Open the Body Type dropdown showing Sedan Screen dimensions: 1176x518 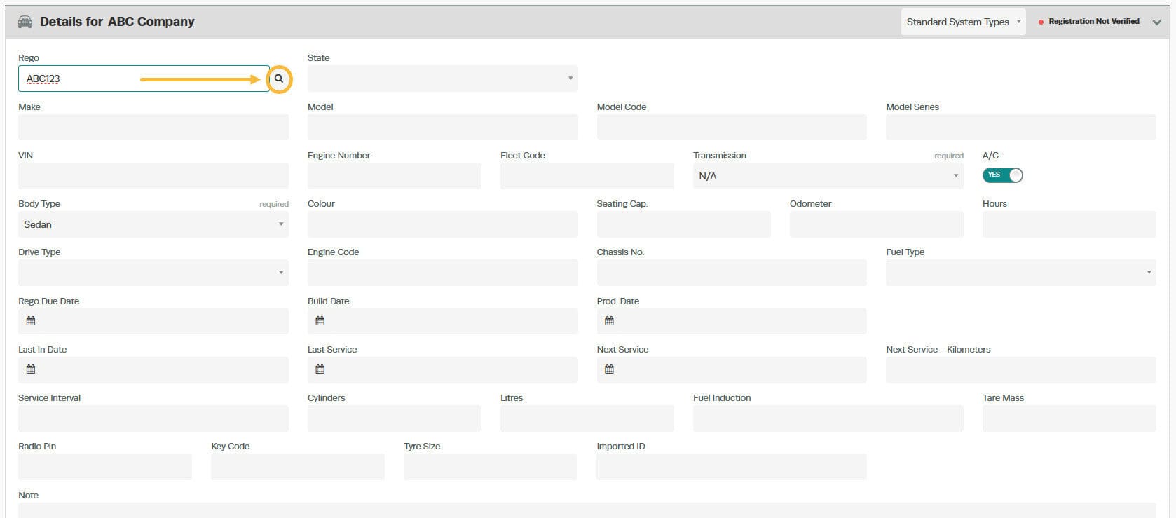pos(153,224)
